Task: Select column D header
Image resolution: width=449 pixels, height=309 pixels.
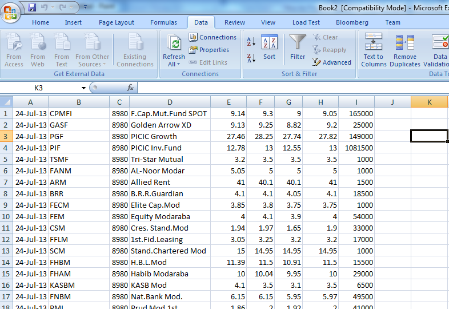Action: pyautogui.click(x=170, y=102)
